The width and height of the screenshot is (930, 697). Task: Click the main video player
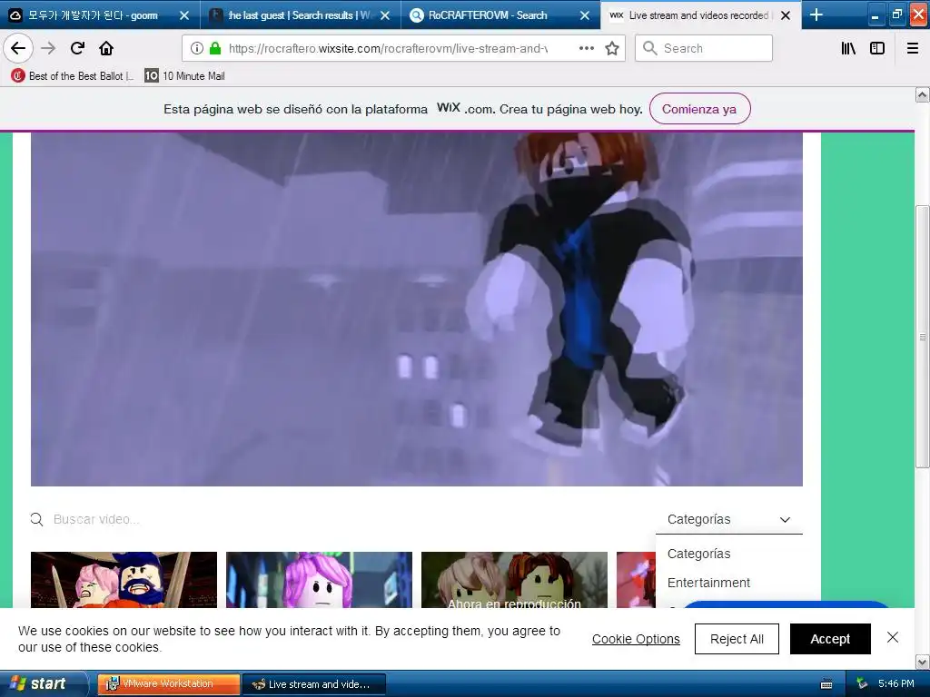[416, 309]
